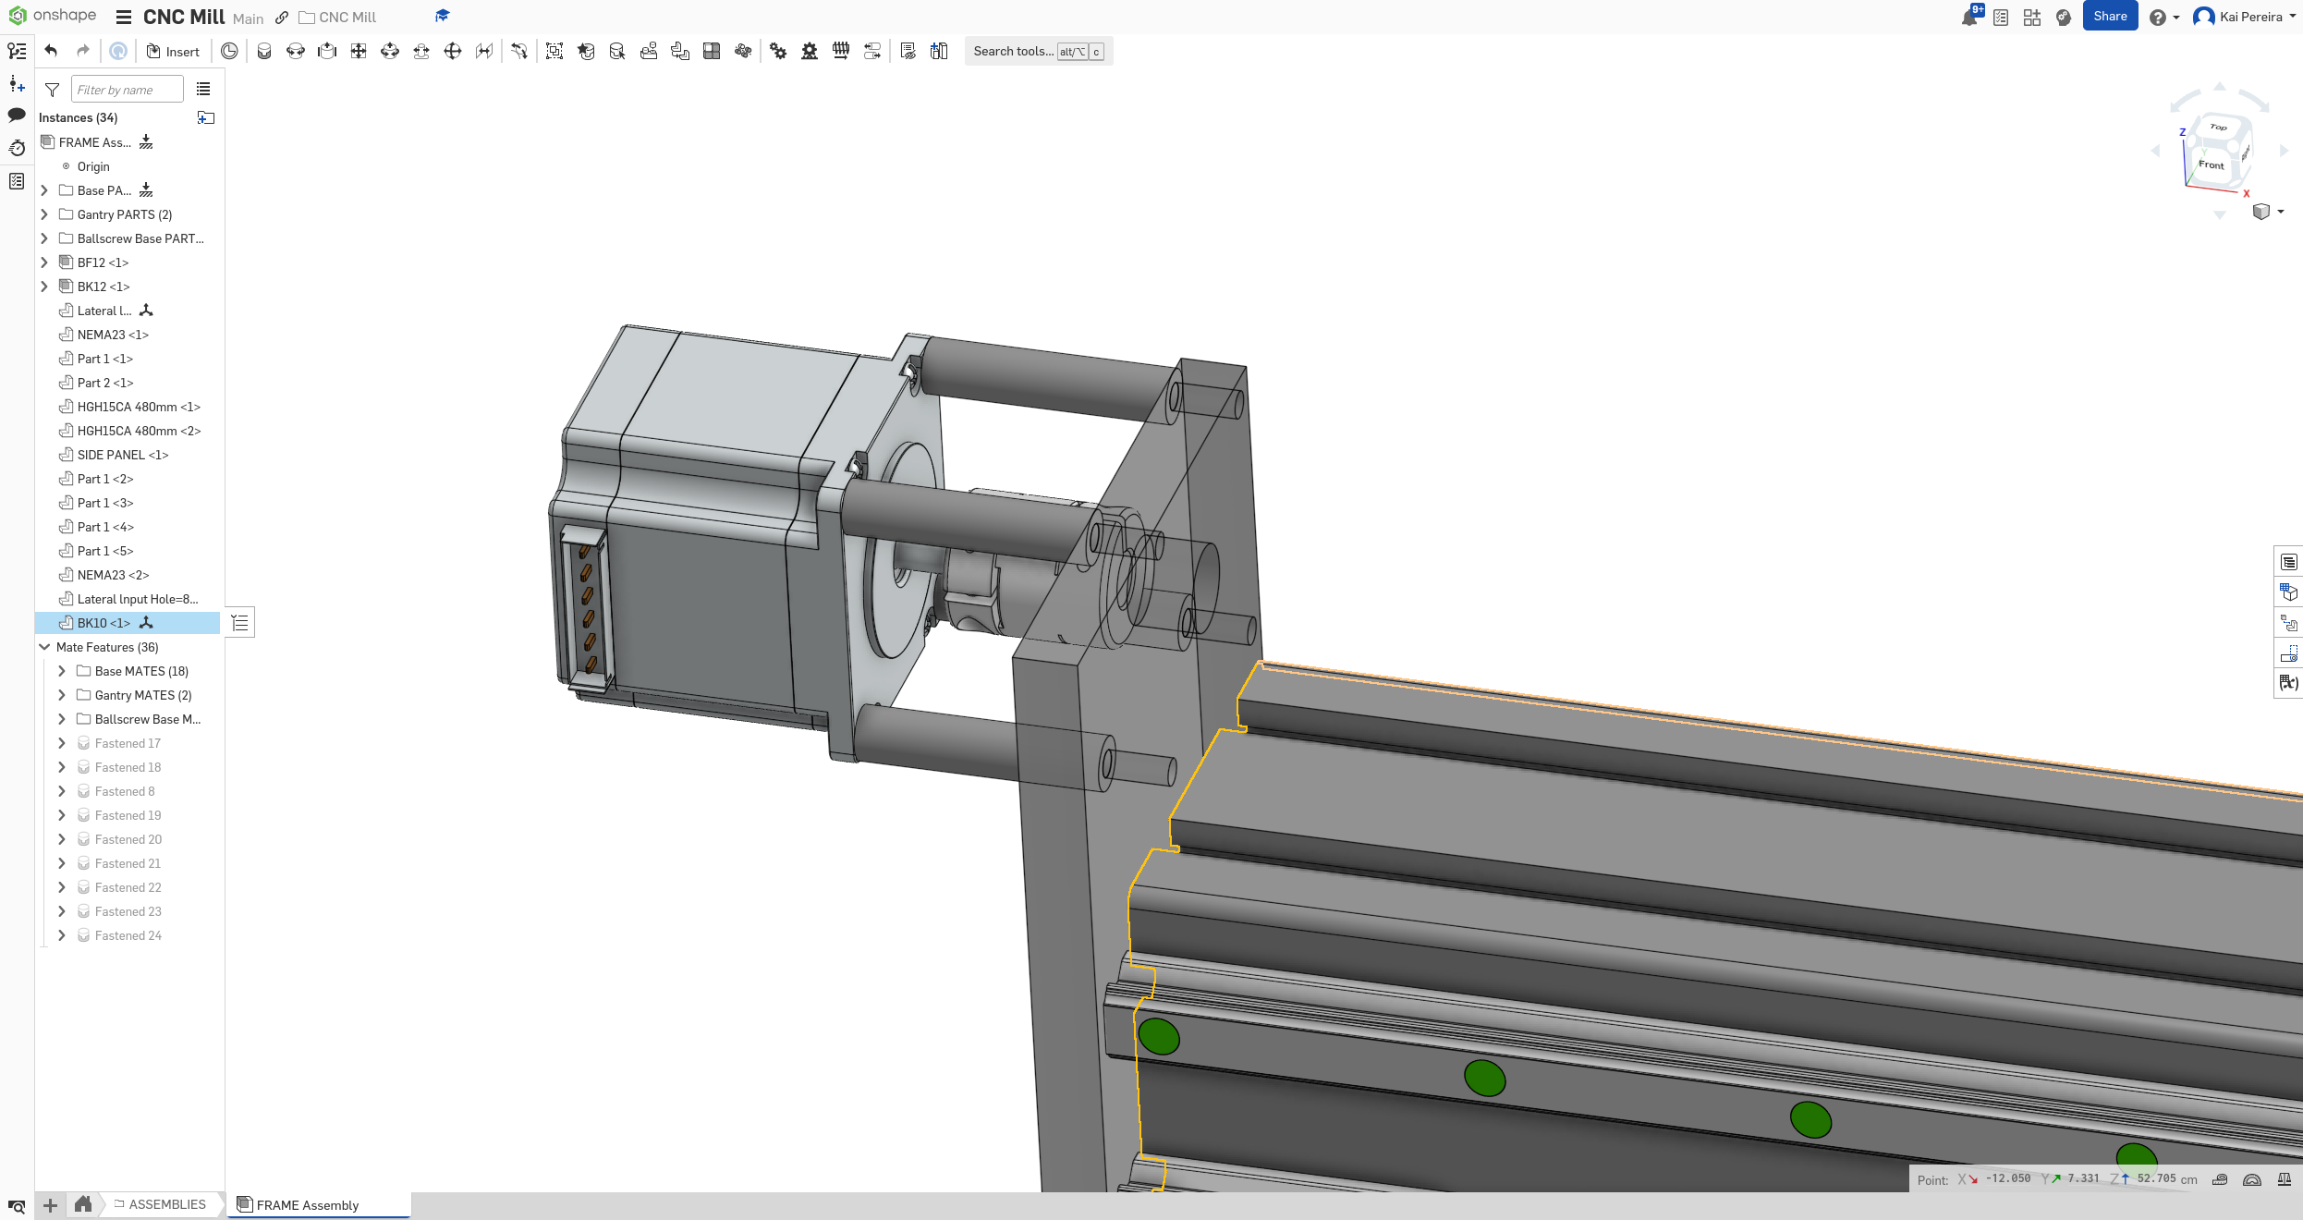Expand the Gantry PARTS folder

44,214
